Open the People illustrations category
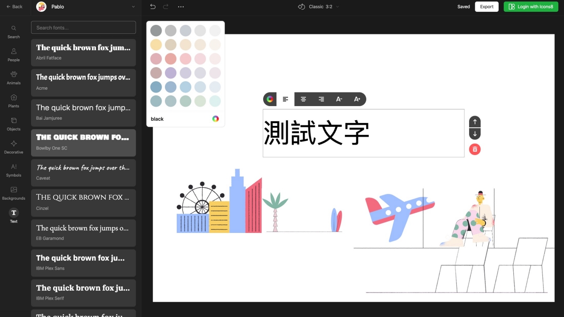564x317 pixels. (x=14, y=55)
